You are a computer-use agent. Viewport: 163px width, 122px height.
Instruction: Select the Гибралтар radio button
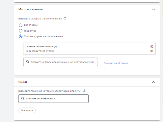click(x=21, y=31)
